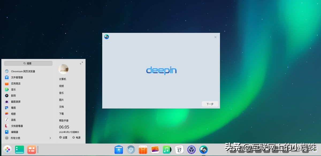Click the 下一步 Next button in the welcome window

210,104
